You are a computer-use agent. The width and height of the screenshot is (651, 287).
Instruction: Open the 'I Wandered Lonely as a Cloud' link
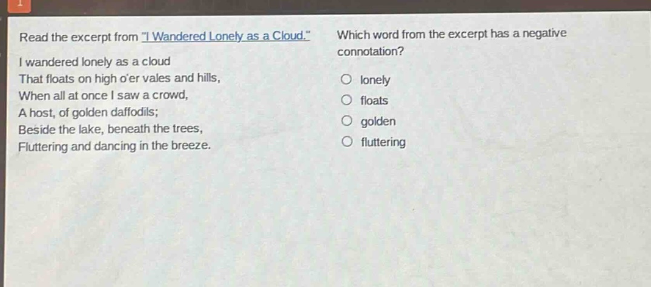pyautogui.click(x=226, y=36)
